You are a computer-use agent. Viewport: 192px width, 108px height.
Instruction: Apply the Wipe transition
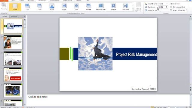coord(64,7)
